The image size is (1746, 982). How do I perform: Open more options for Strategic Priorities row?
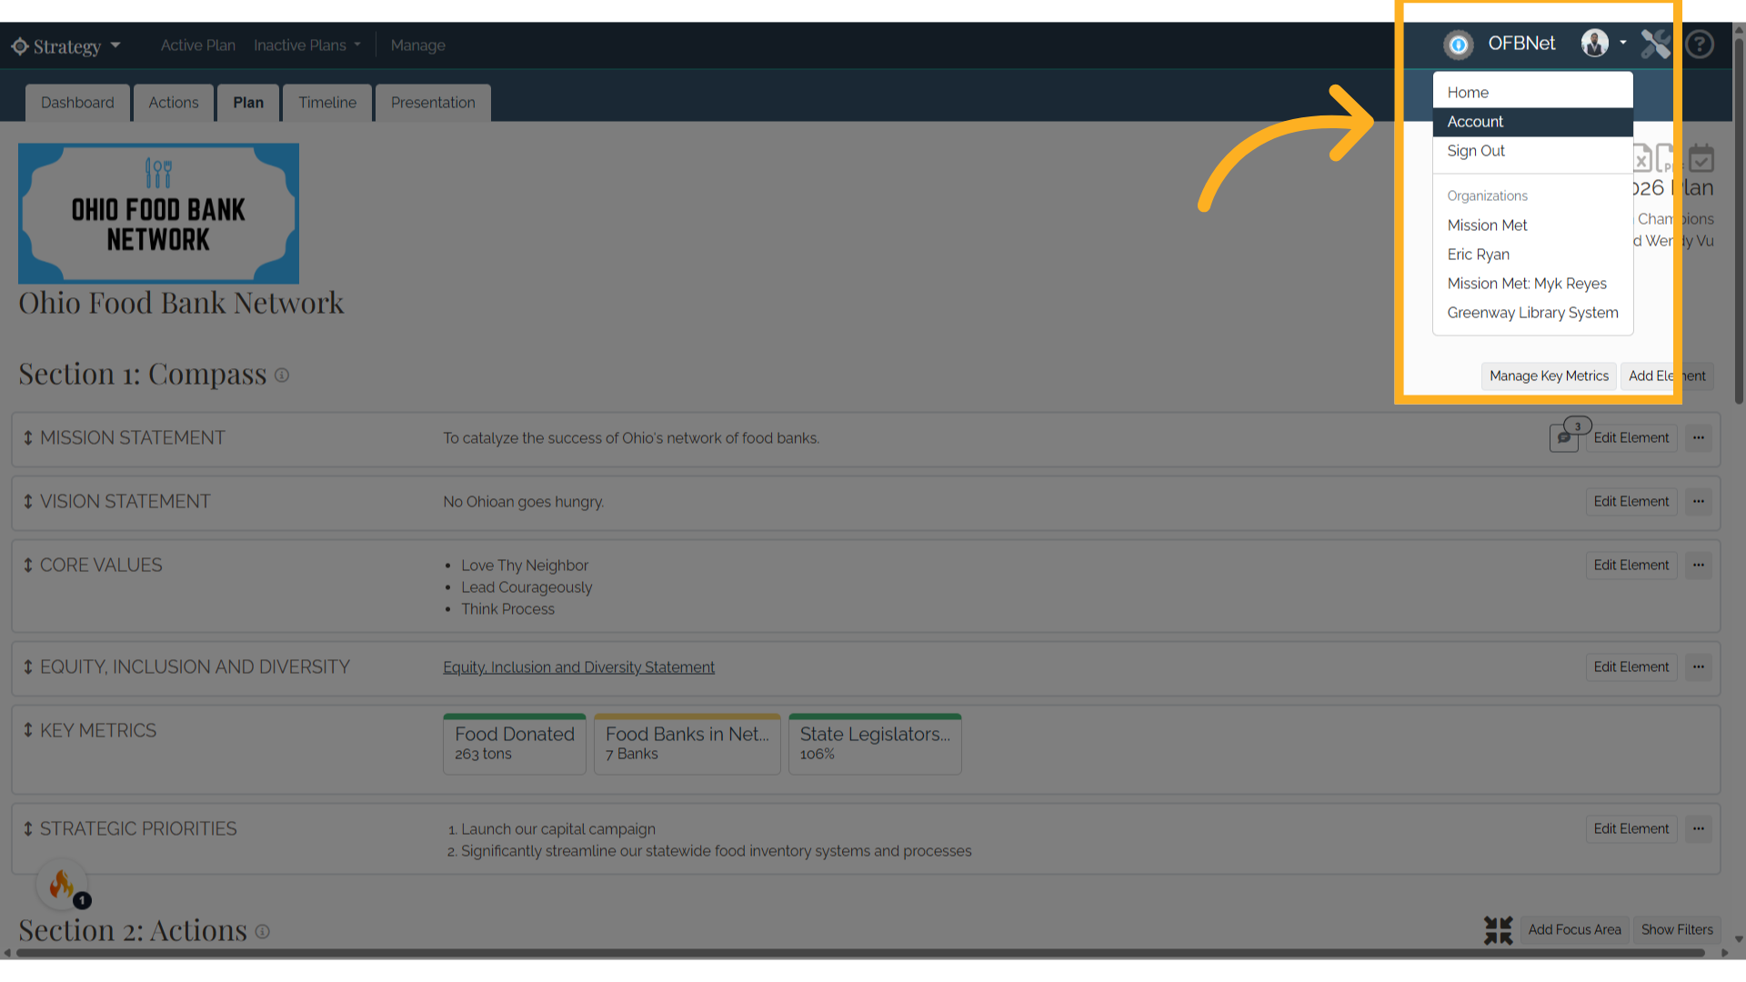pos(1698,829)
